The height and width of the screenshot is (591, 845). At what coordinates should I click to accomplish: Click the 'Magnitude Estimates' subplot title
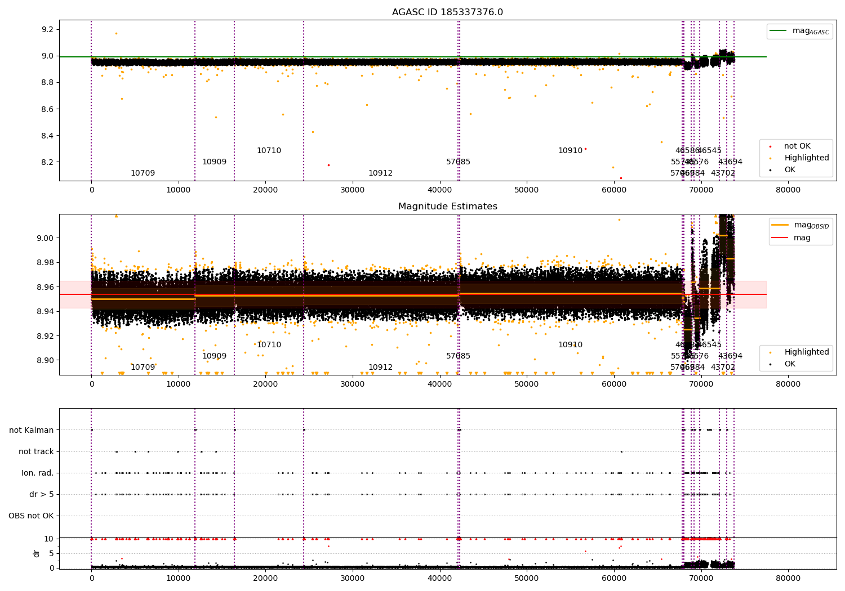[x=447, y=207]
